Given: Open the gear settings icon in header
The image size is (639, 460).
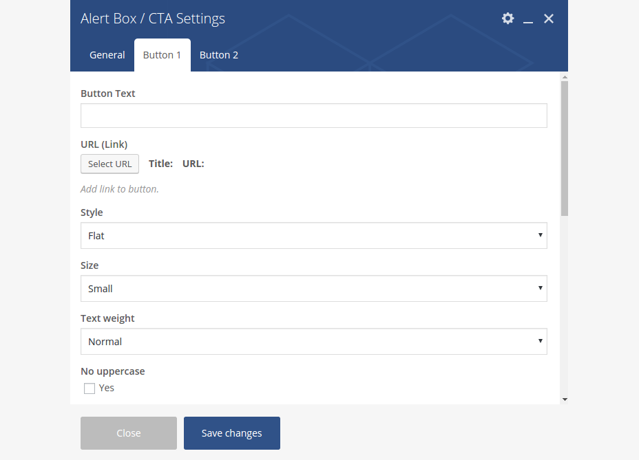Looking at the screenshot, I should point(507,19).
